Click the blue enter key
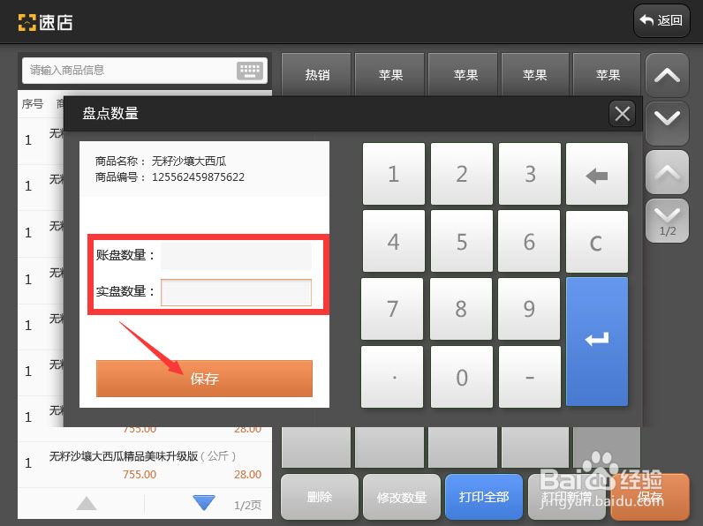This screenshot has height=526, width=703. click(x=597, y=342)
